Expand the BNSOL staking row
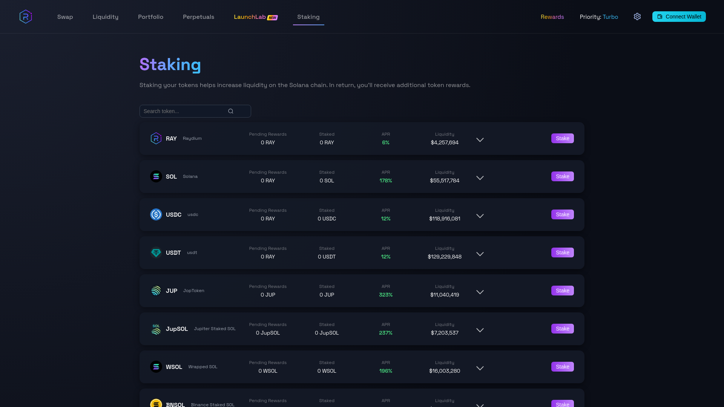 pyautogui.click(x=480, y=405)
